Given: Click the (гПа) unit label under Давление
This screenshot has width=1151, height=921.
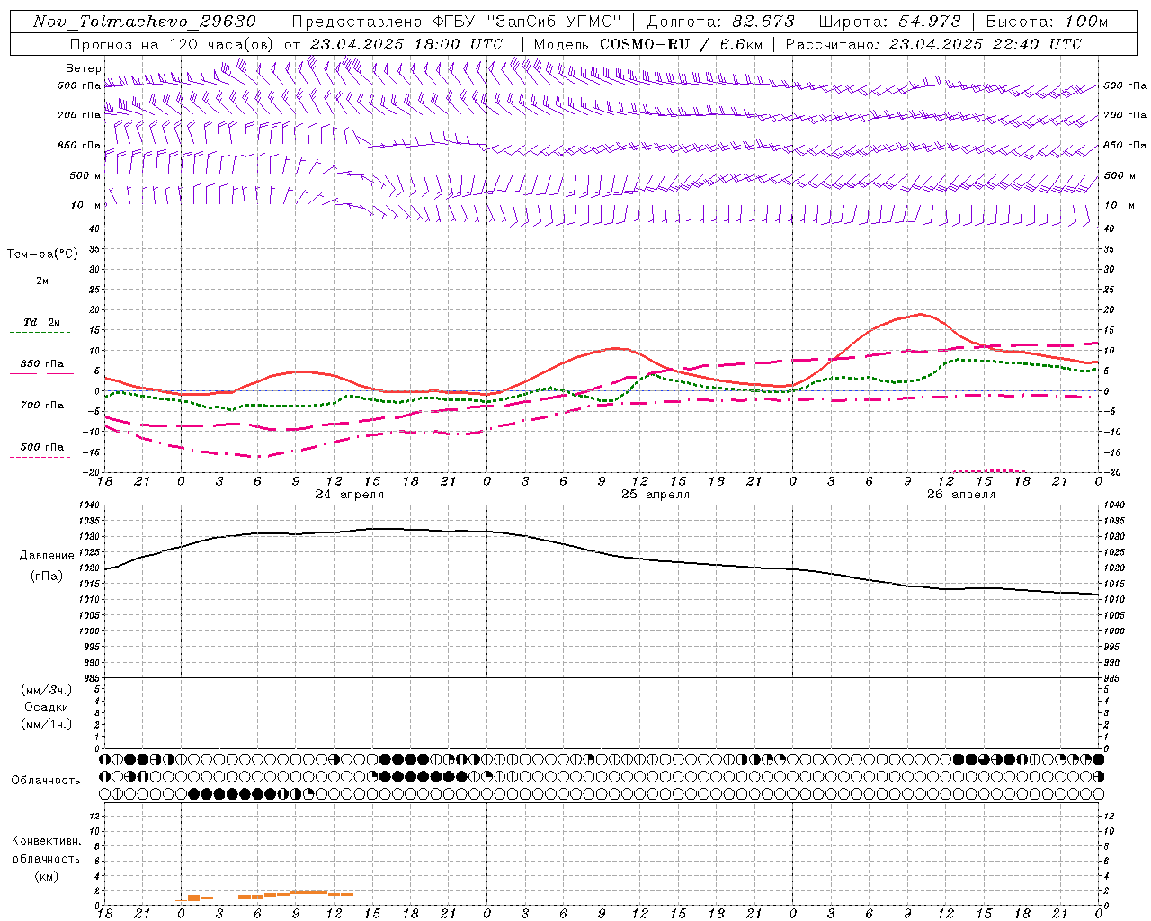Looking at the screenshot, I should coord(47,577).
